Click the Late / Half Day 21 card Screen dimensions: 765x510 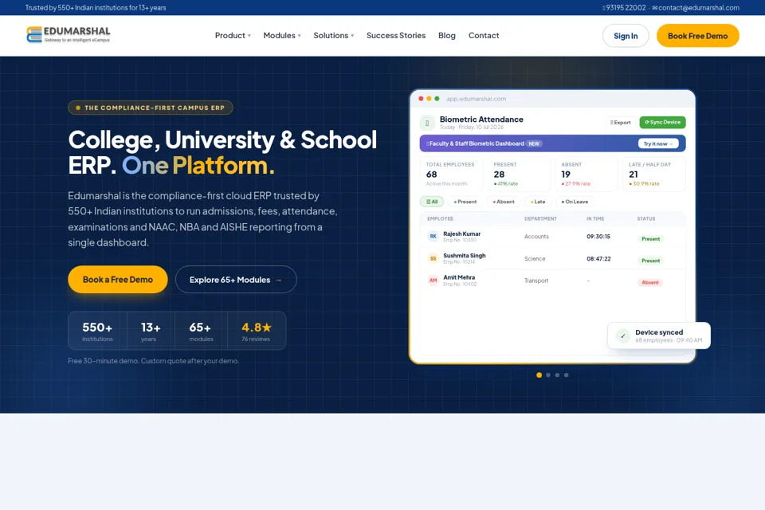(x=654, y=174)
